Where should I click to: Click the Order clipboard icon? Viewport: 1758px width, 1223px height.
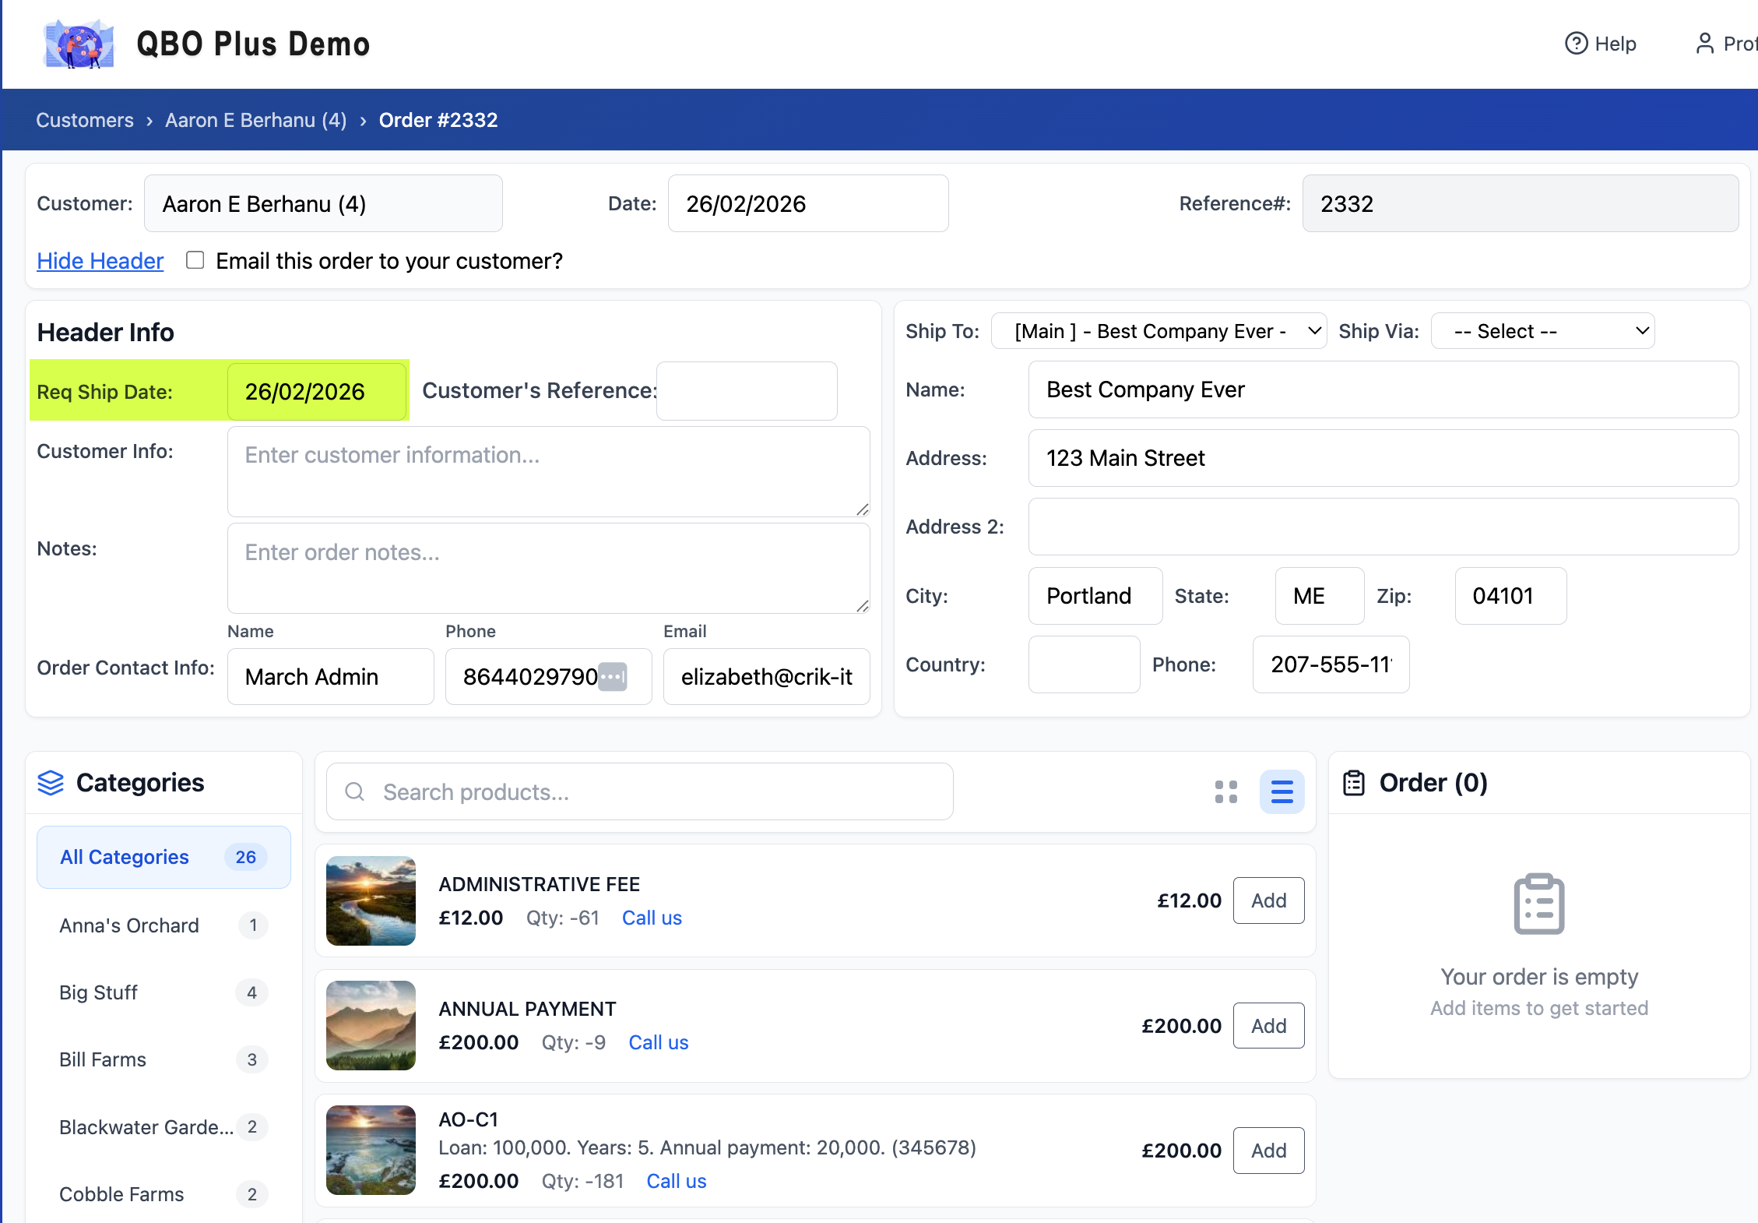1354,782
